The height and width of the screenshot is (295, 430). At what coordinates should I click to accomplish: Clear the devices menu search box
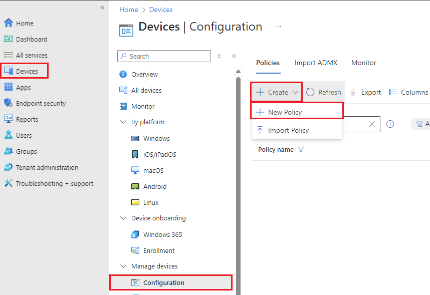(x=219, y=56)
